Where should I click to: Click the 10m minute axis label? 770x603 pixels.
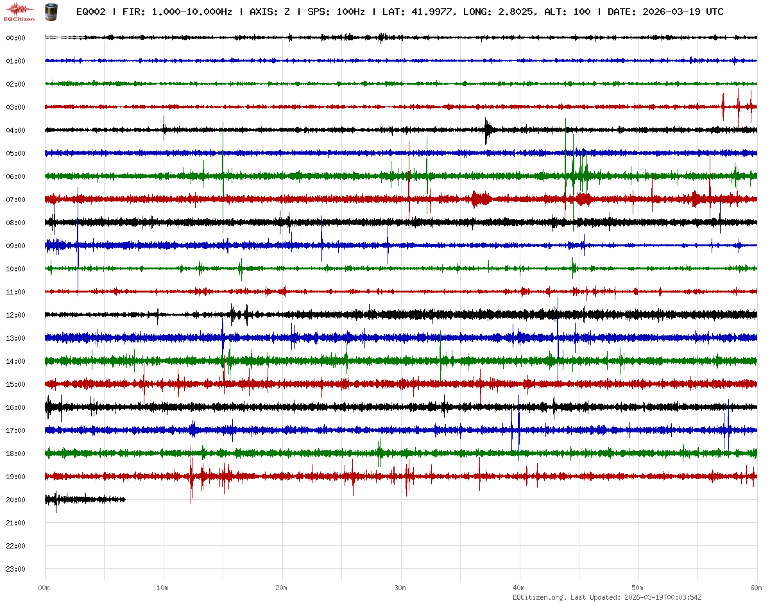click(x=163, y=588)
